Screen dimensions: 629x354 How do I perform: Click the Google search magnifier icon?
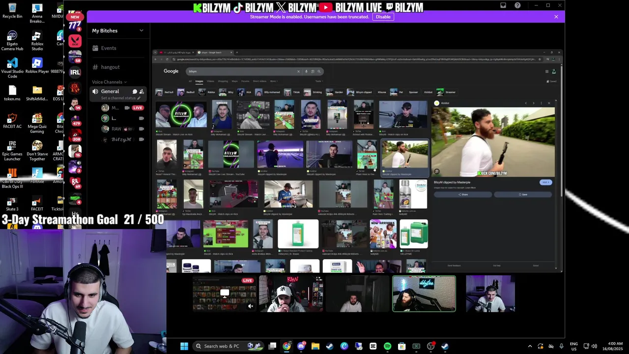point(319,71)
